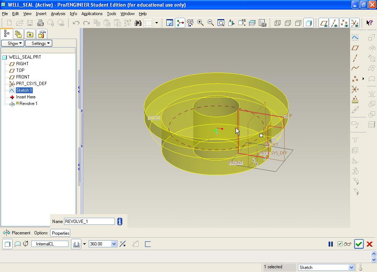Switch to Favorites tab
The width and height of the screenshot is (377, 272).
click(x=30, y=34)
